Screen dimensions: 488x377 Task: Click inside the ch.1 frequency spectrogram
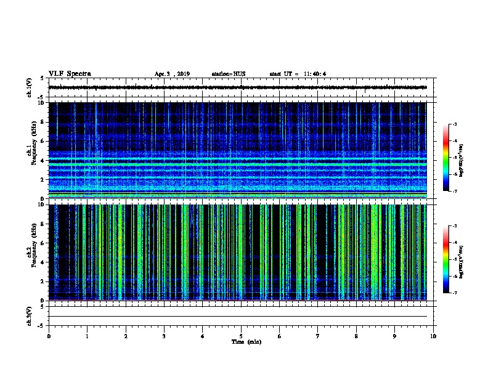click(238, 150)
